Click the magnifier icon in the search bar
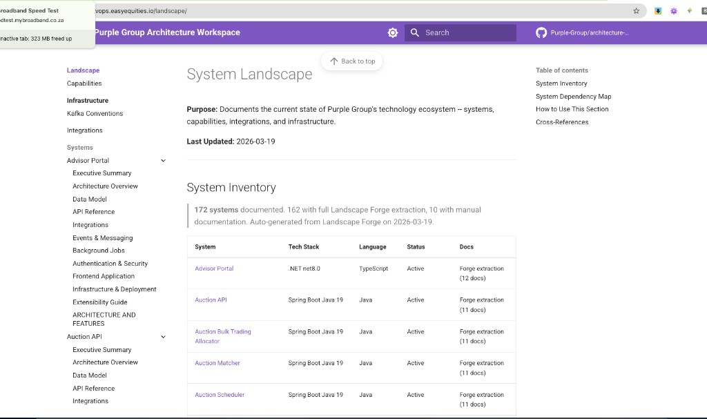This screenshot has width=707, height=419. 415,32
